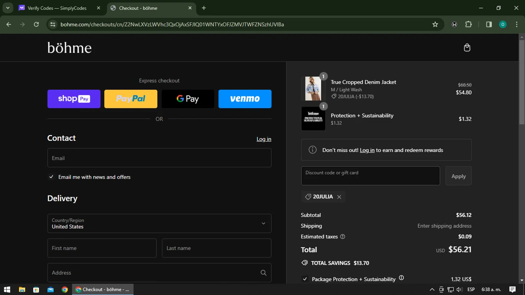Focus the Email input field
The width and height of the screenshot is (525, 295).
159,158
